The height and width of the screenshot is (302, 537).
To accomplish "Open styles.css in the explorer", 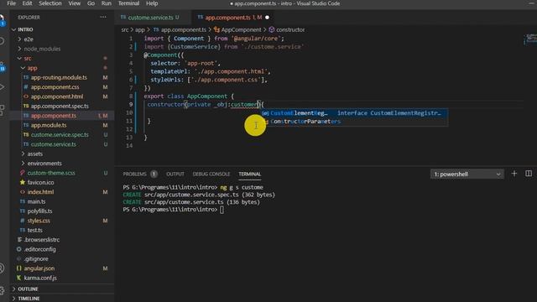I will (39, 221).
